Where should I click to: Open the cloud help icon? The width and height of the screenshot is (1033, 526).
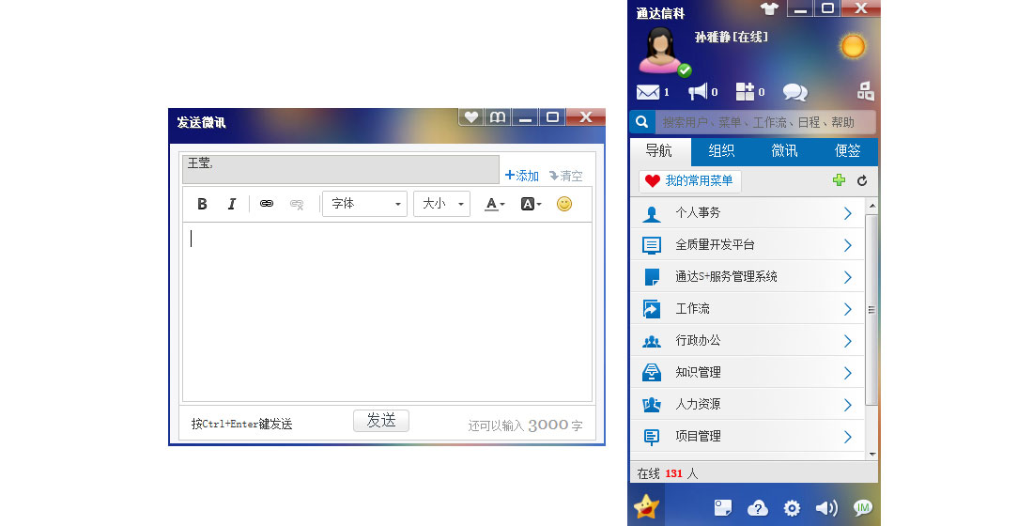tap(757, 508)
